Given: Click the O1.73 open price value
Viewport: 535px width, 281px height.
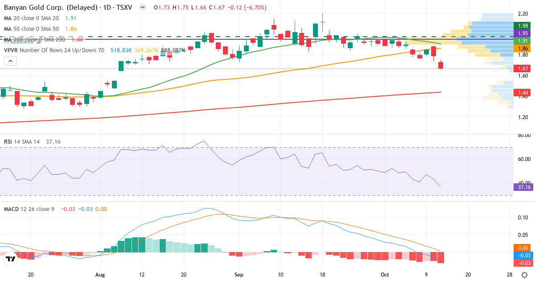Looking at the screenshot, I should pos(161,8).
